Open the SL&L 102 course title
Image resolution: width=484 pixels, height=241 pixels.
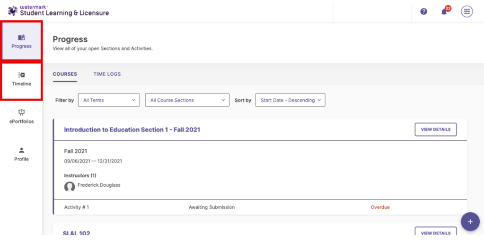click(x=77, y=233)
